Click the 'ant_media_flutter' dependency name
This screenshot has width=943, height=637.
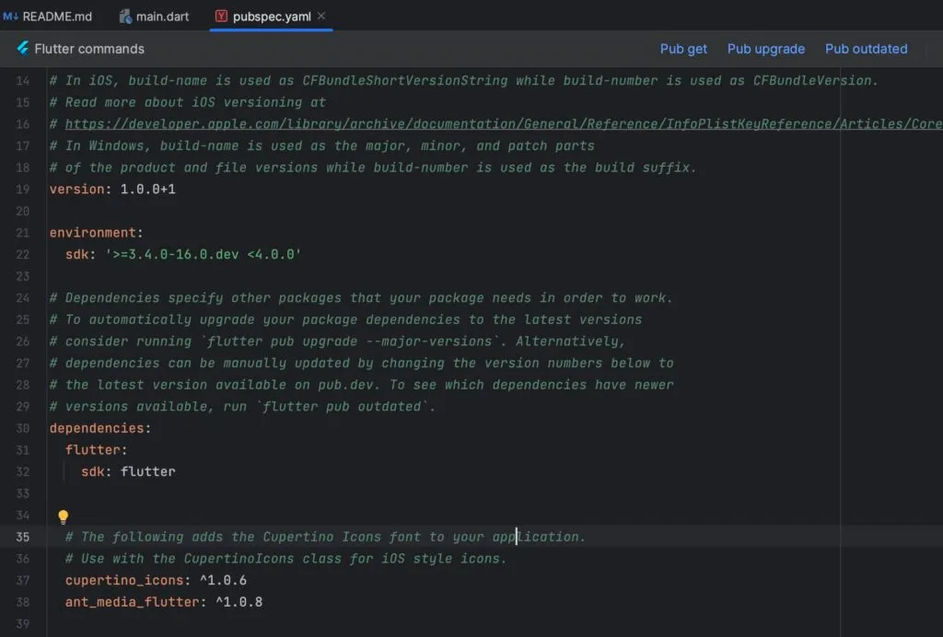(132, 601)
